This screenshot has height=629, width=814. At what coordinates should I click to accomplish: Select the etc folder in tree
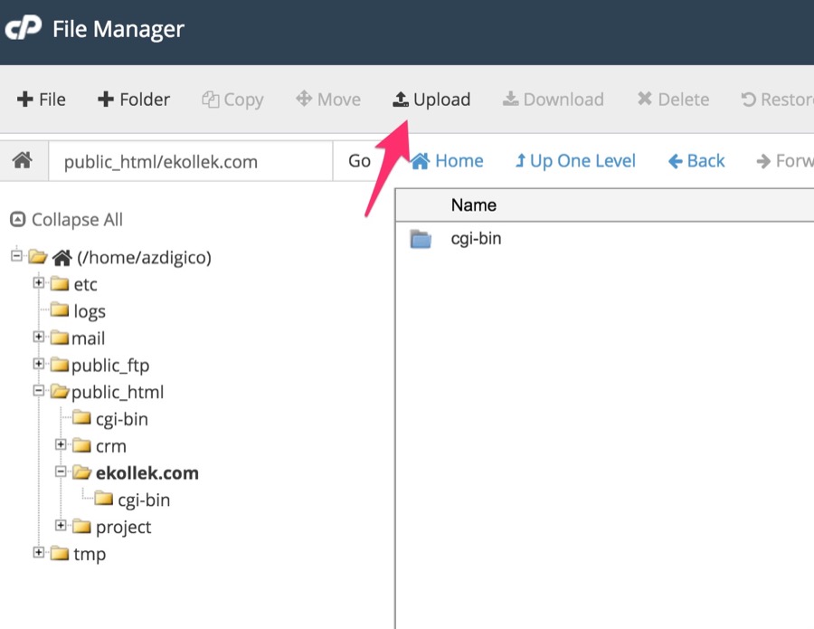click(85, 285)
